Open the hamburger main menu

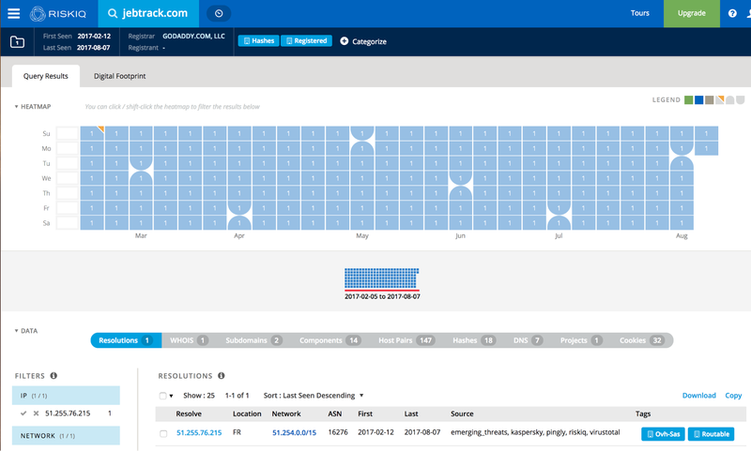coord(14,13)
